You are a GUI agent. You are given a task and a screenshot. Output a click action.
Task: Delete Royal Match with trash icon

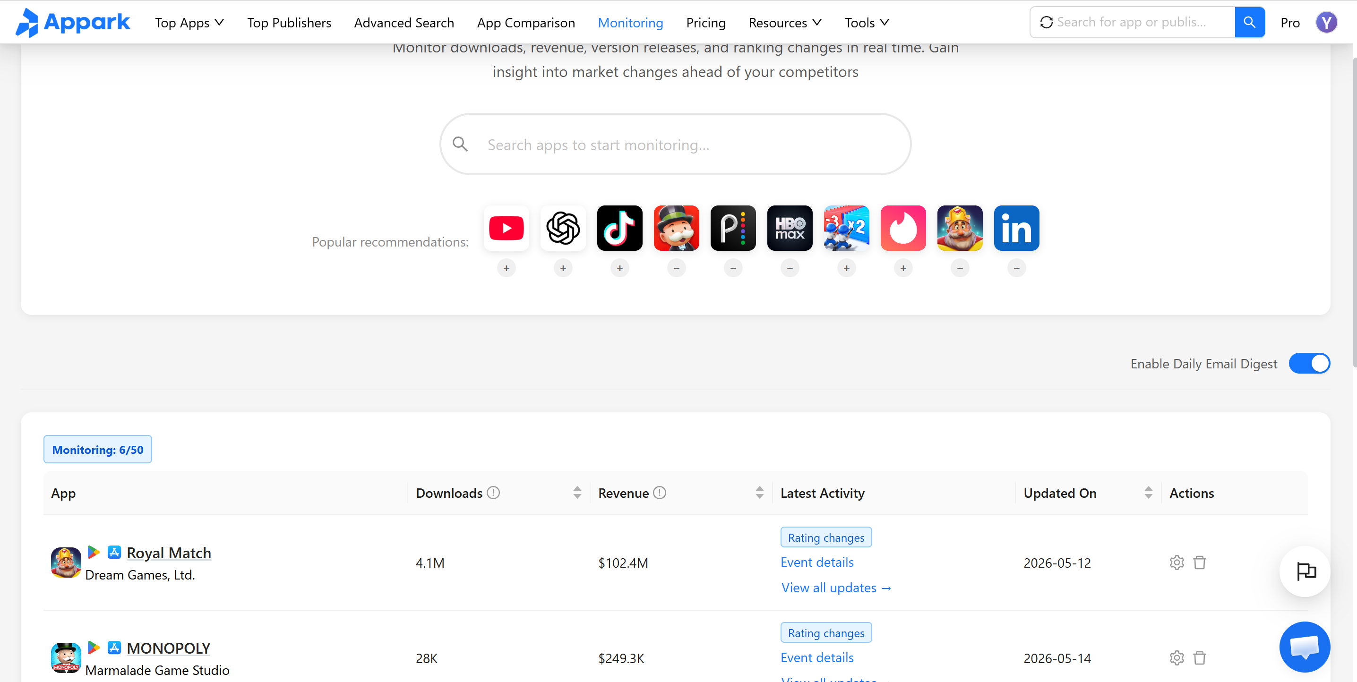tap(1200, 563)
